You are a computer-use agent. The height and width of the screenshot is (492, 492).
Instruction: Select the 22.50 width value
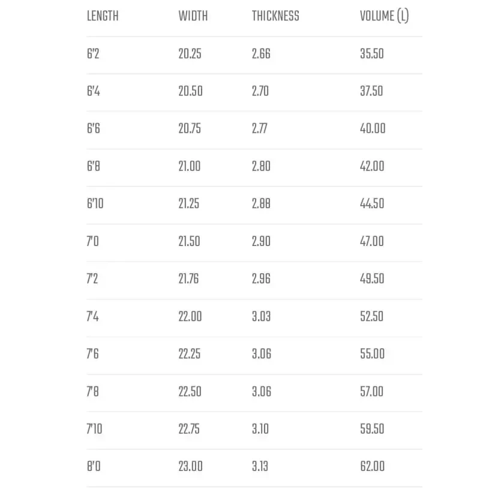(x=190, y=391)
